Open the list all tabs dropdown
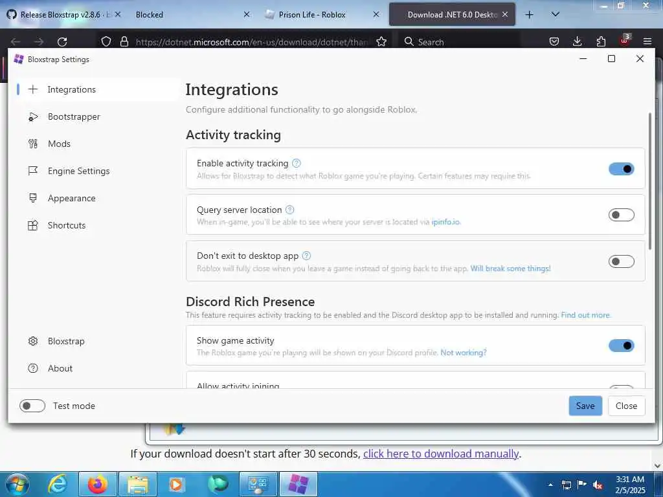The image size is (663, 497). 556,14
